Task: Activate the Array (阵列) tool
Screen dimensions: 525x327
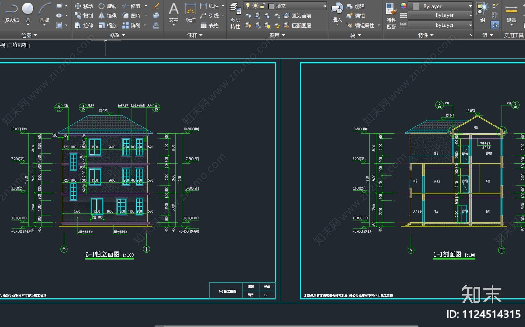Action: tap(131, 25)
